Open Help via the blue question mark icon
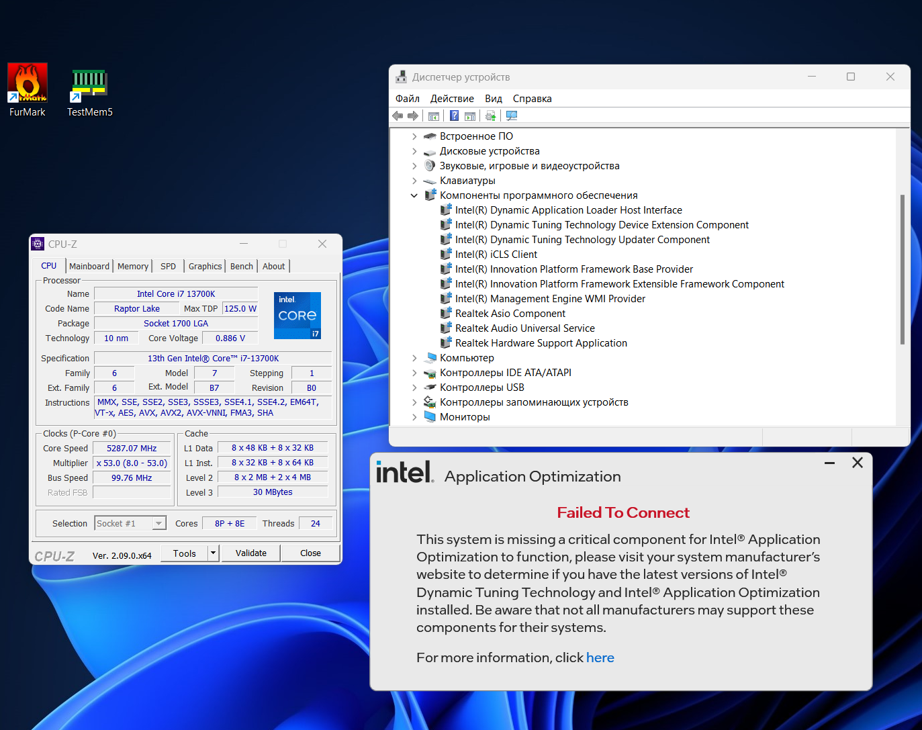Viewport: 922px width, 730px height. pyautogui.click(x=455, y=116)
